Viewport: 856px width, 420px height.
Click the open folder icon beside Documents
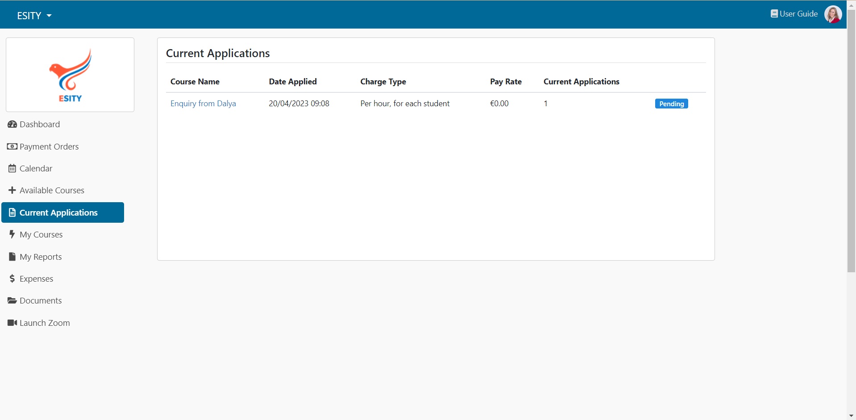12,300
